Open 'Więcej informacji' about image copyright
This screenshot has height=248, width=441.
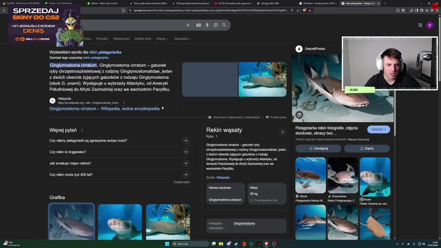(358, 139)
